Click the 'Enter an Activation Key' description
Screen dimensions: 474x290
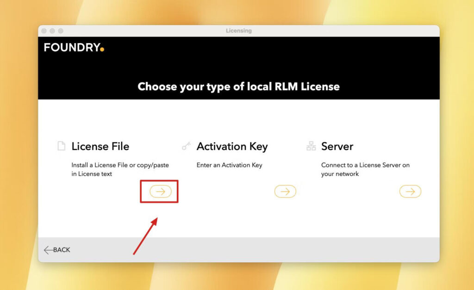[x=229, y=165]
